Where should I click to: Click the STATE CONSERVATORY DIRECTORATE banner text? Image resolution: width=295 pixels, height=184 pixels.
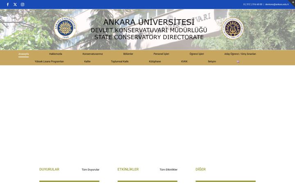pyautogui.click(x=149, y=37)
